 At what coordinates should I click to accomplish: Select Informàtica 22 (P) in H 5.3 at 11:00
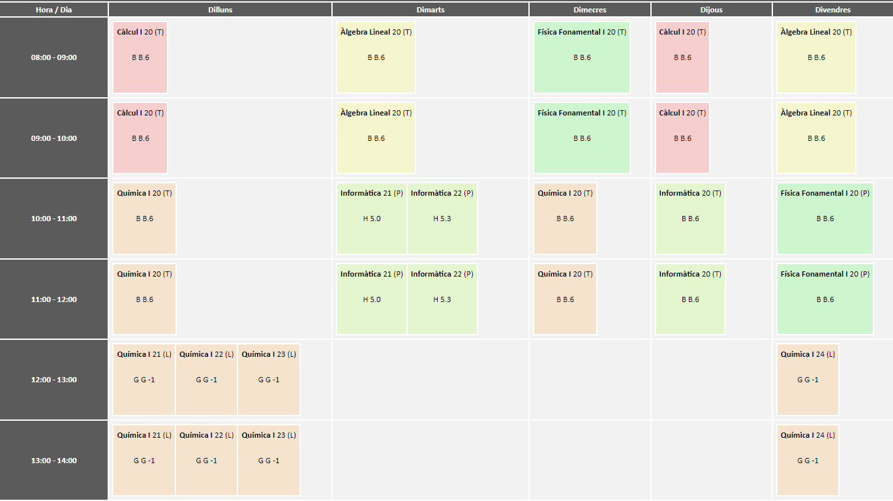coord(442,299)
